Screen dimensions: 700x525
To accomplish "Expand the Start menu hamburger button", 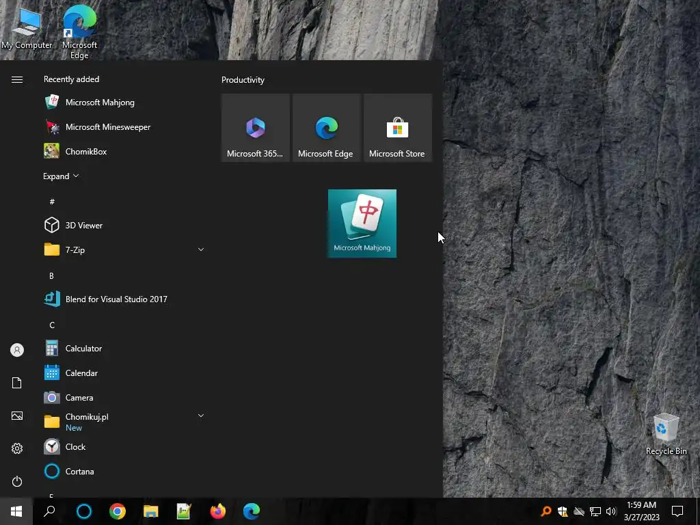I will (17, 79).
